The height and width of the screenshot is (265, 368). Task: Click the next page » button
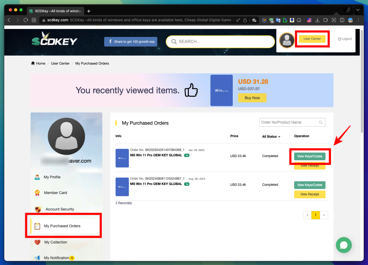(x=324, y=215)
